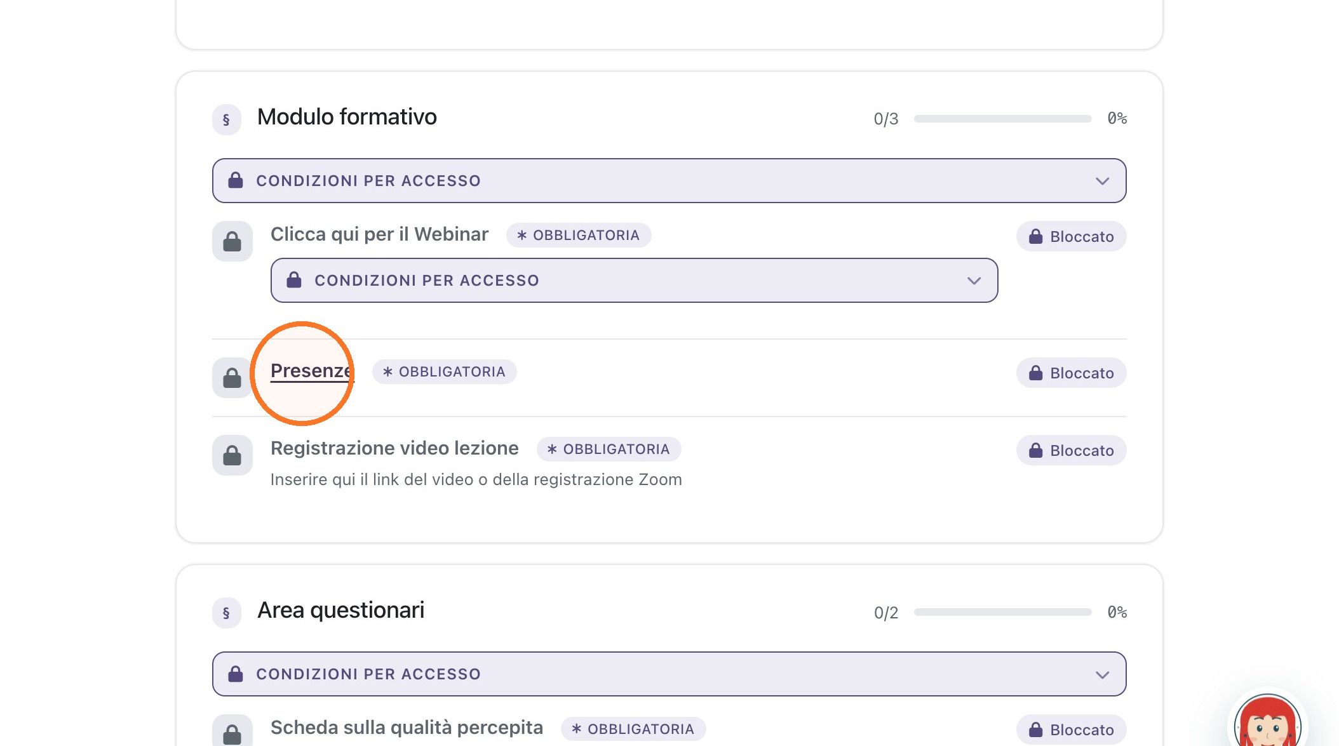Click the 0/3 completion counter
This screenshot has width=1339, height=746.
886,119
